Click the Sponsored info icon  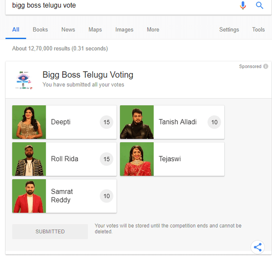pos(266,66)
